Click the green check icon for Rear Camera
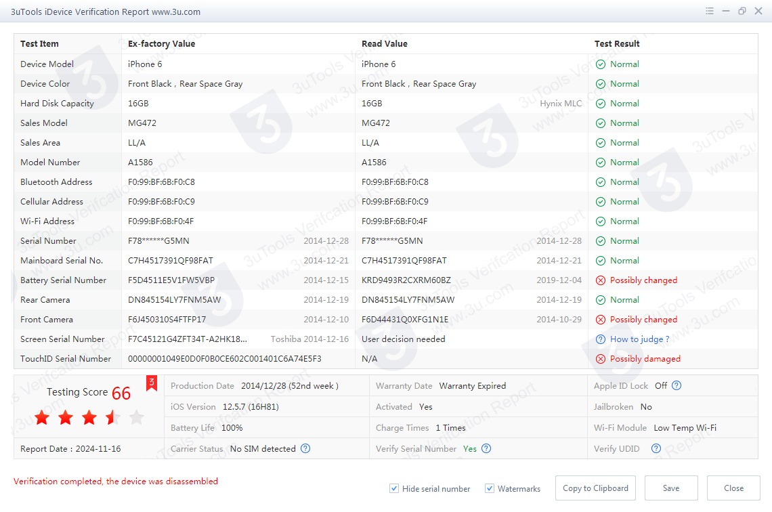772x512 pixels. tap(601, 300)
